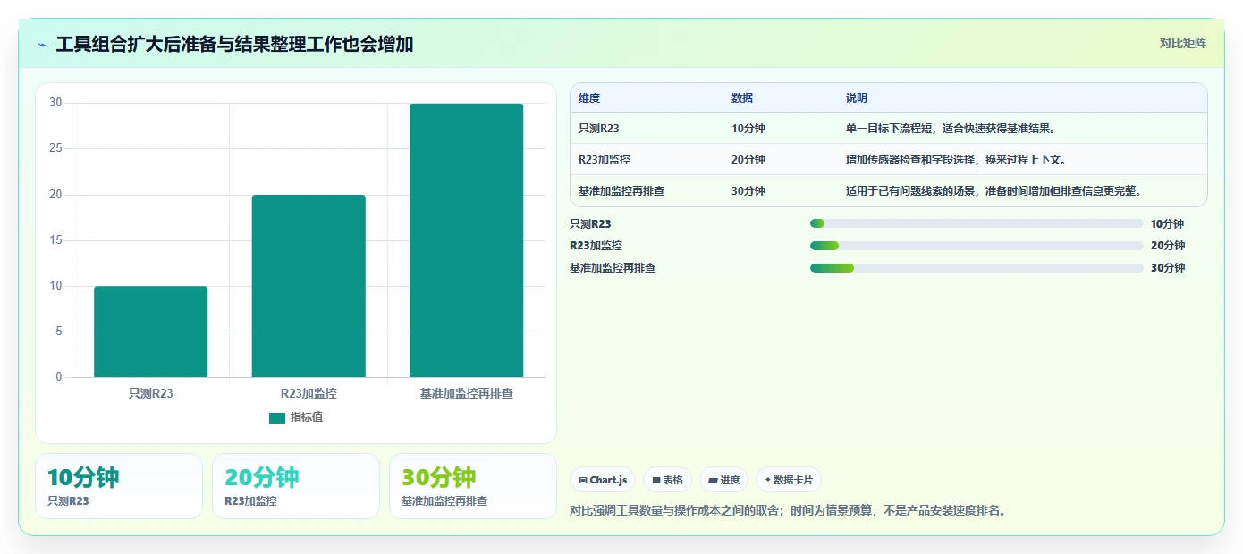Click the 数据卡片 tag chip
The height and width of the screenshot is (554, 1243).
point(789,480)
